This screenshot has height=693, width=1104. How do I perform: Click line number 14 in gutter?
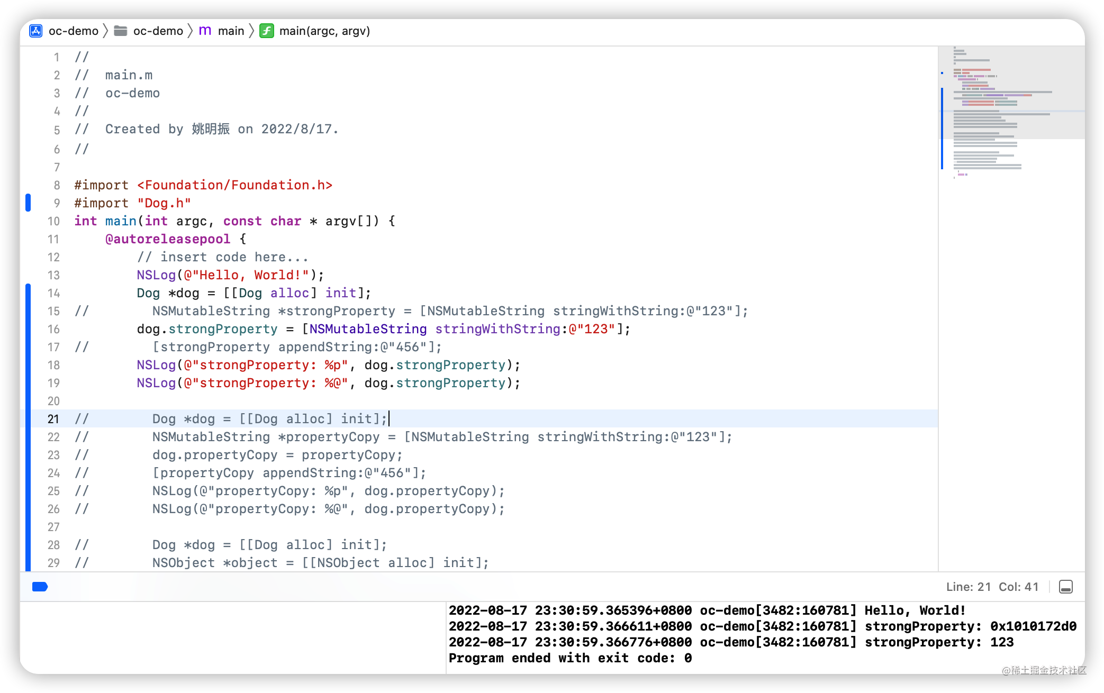point(53,293)
